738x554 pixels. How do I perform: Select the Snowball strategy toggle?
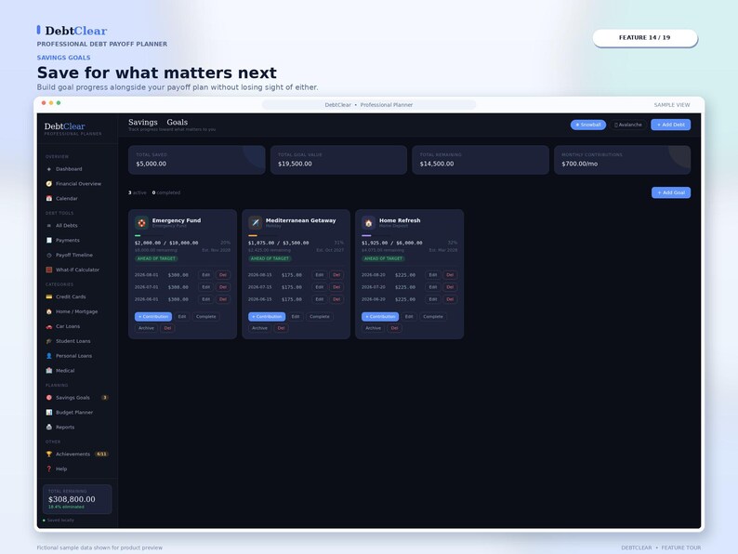pyautogui.click(x=588, y=125)
